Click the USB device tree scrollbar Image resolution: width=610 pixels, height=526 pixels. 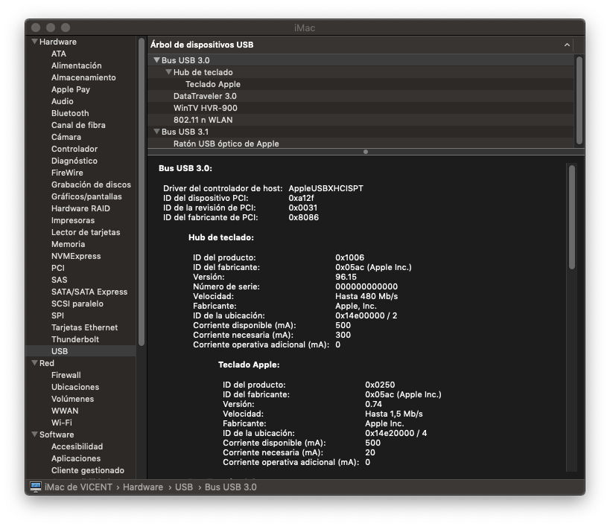[x=579, y=100]
